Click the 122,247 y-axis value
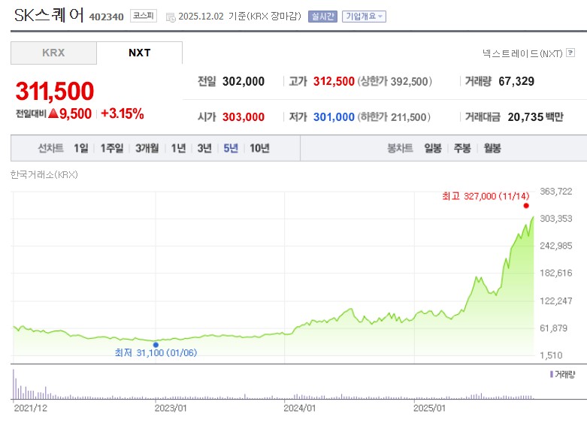 click(x=556, y=301)
